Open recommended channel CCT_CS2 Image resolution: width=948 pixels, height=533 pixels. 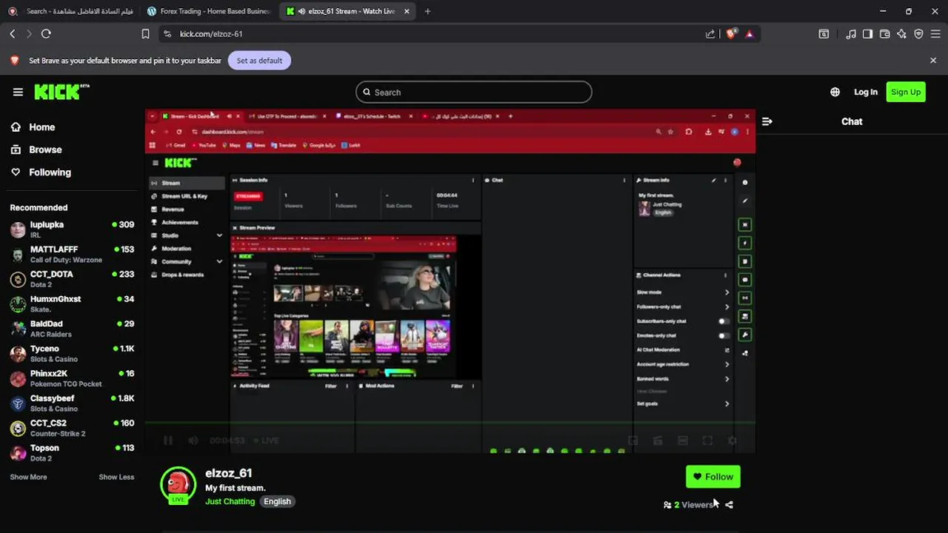click(x=72, y=428)
